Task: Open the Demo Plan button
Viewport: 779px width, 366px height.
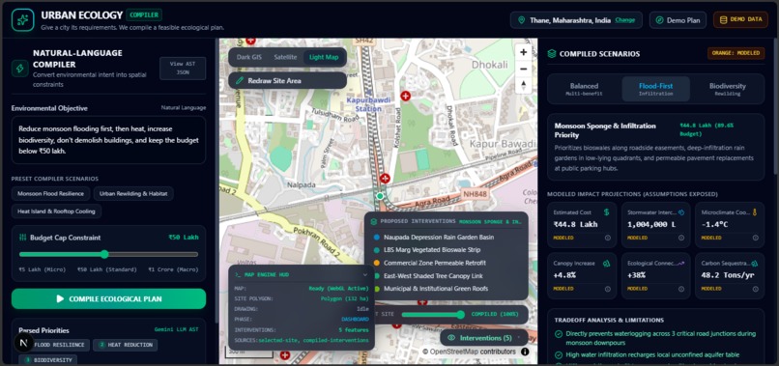Action: (678, 20)
